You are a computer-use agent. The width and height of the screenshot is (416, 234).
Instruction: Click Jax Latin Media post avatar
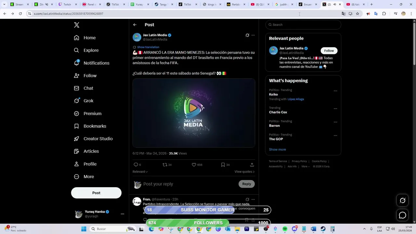[x=137, y=37]
